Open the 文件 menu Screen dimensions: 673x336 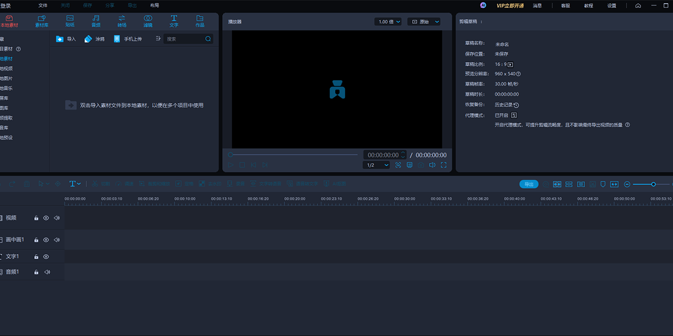43,6
